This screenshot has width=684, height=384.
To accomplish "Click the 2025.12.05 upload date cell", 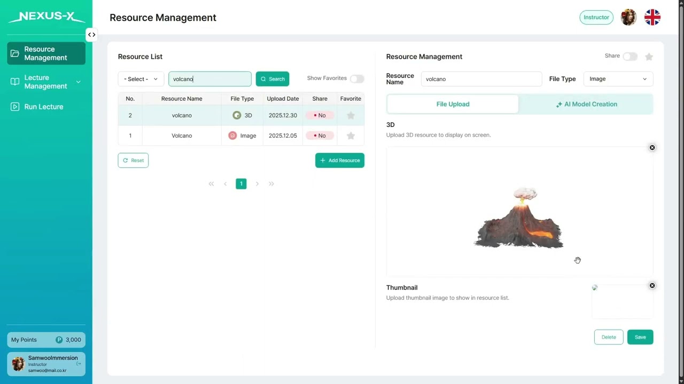I will tap(283, 135).
